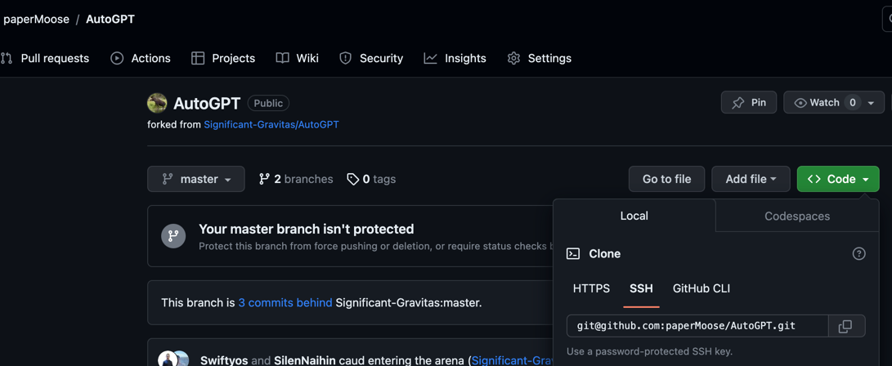Open the Add file dropdown
This screenshot has width=892, height=366.
pyautogui.click(x=750, y=179)
